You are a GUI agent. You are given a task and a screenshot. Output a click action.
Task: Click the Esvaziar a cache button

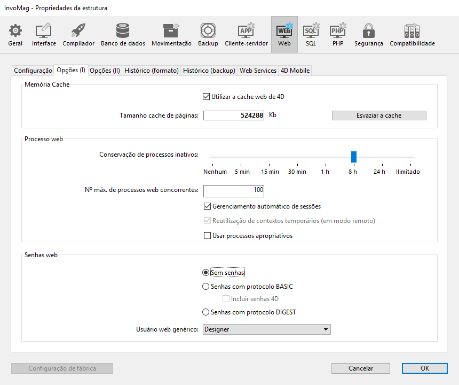(x=379, y=115)
